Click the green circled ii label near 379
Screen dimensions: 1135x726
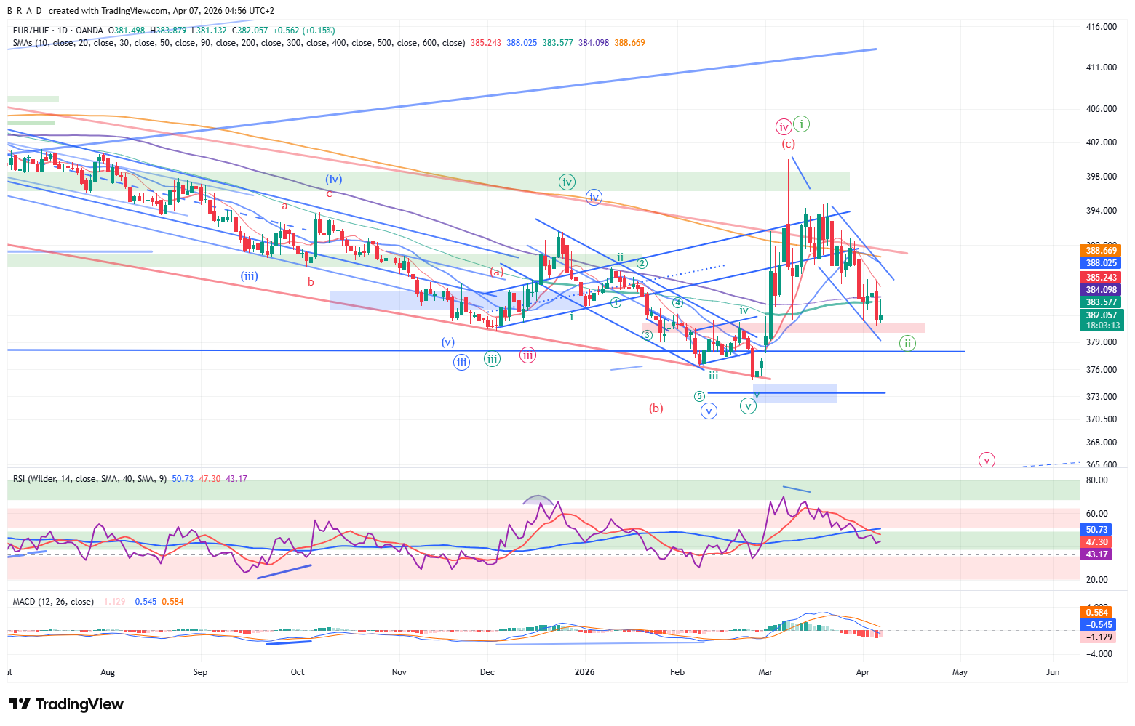click(x=907, y=343)
